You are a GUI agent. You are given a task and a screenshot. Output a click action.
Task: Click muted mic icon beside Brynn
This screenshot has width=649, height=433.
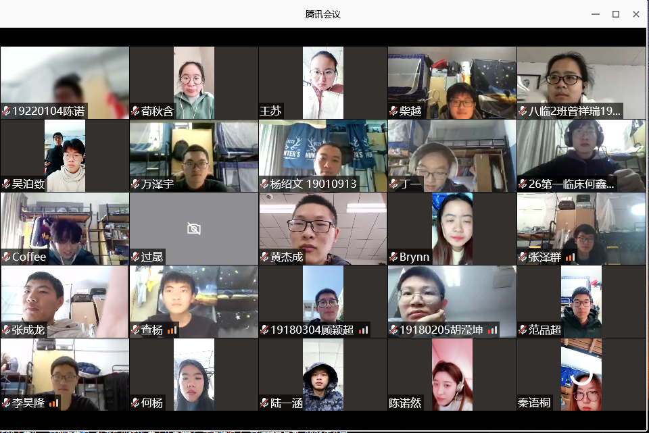tap(393, 257)
